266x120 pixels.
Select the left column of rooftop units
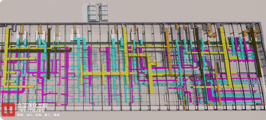93,12
